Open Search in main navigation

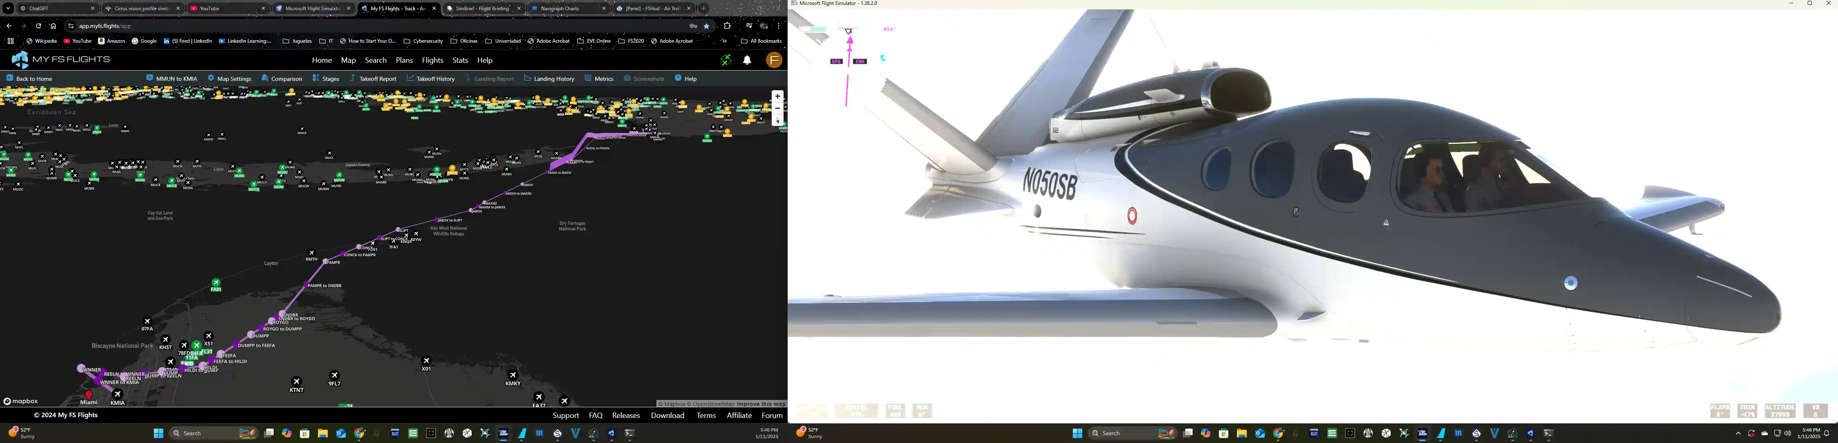[x=376, y=61]
